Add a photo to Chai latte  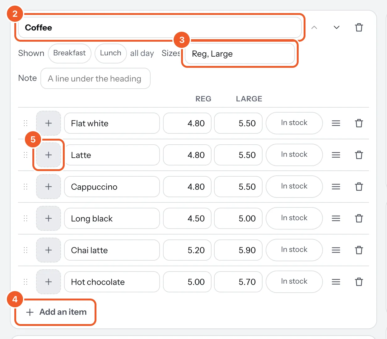(49, 250)
